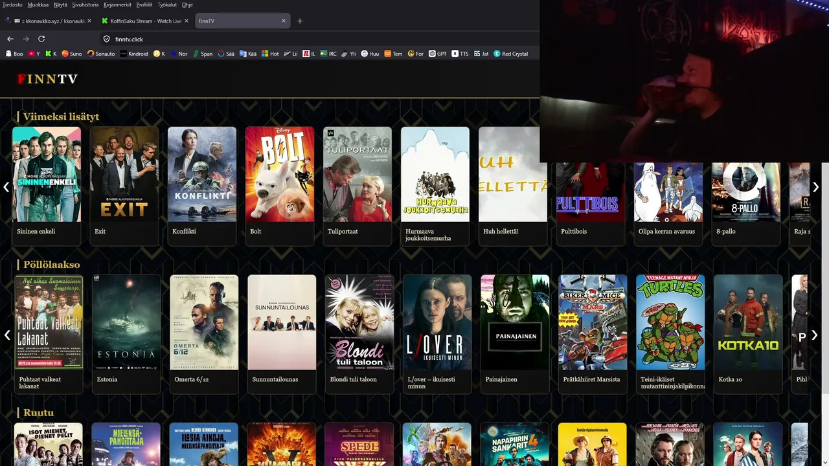
Task: Close the FinnTV tab
Action: click(x=283, y=21)
